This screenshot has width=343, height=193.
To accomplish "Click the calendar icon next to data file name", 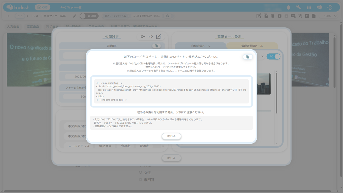I will [167, 16].
